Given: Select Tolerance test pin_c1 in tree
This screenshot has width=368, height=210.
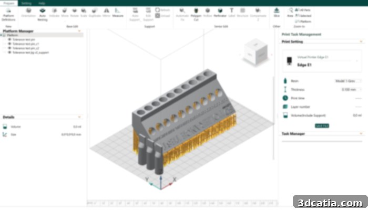Looking at the screenshot, I should [26, 44].
